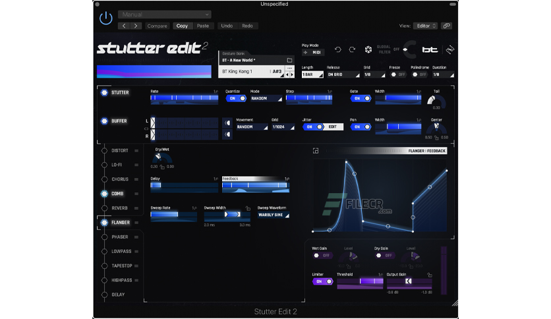Select the Lowpass module tab
The width and height of the screenshot is (551, 319).
click(121, 251)
